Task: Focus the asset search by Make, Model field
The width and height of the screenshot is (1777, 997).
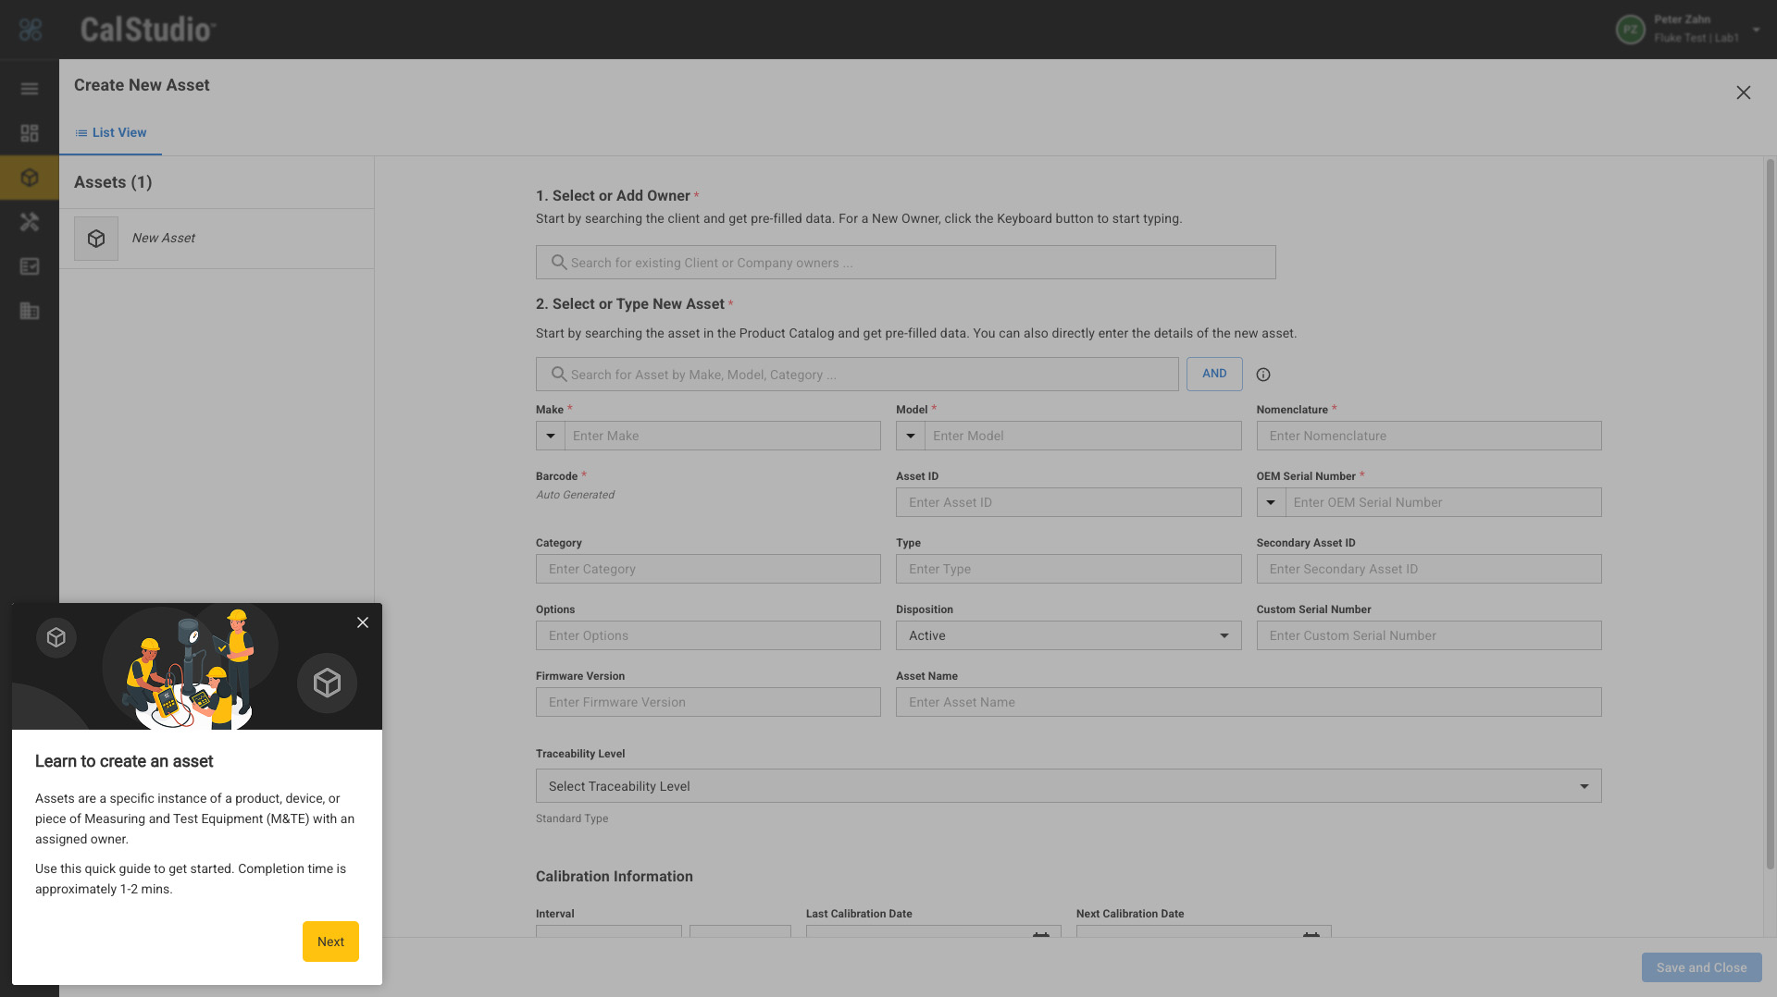Action: [x=857, y=375]
